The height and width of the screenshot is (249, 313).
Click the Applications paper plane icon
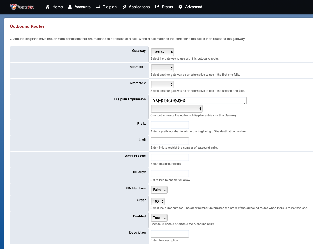coord(124,7)
